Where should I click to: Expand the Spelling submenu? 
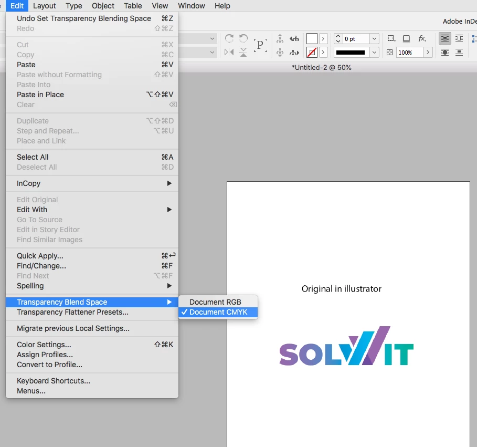(x=92, y=286)
